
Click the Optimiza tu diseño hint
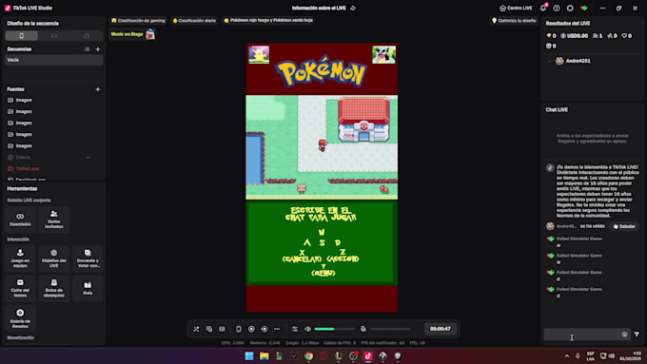click(x=514, y=21)
